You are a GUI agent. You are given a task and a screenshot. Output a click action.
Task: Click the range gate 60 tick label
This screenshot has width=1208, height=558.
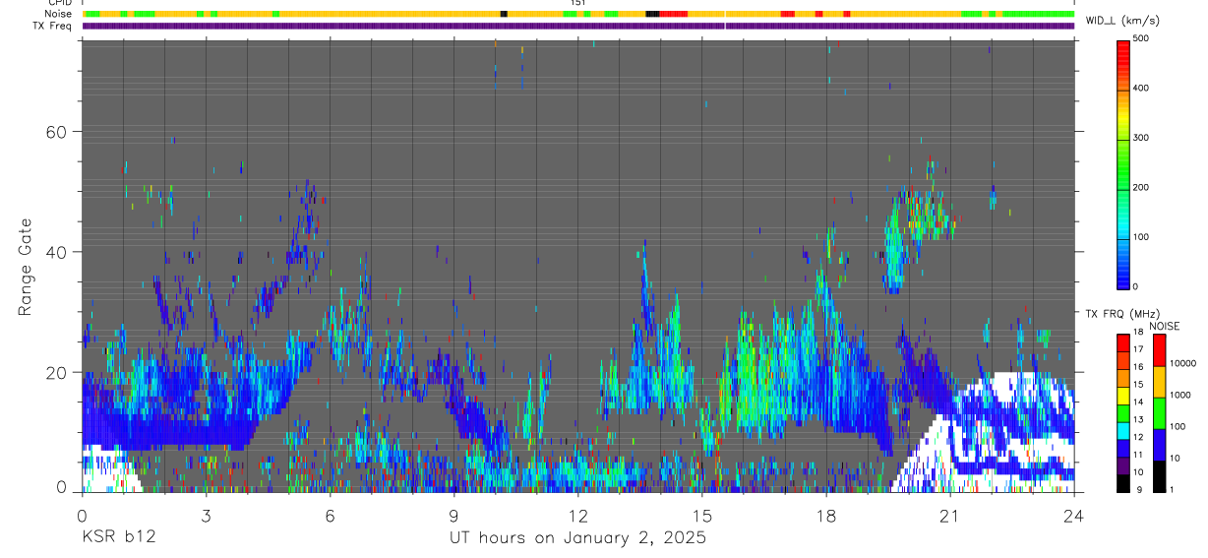(58, 132)
